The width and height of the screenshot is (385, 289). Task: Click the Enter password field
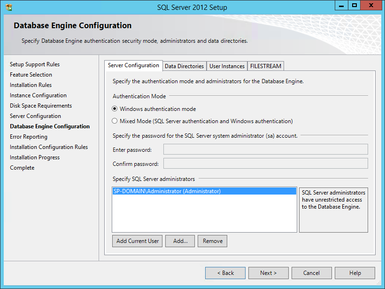(266, 149)
